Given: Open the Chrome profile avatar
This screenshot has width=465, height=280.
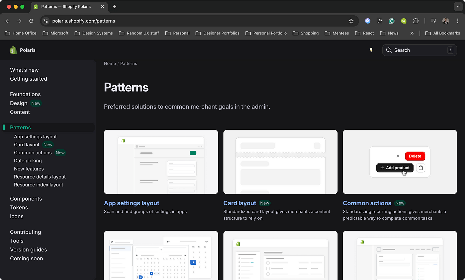Looking at the screenshot, I should [x=446, y=21].
